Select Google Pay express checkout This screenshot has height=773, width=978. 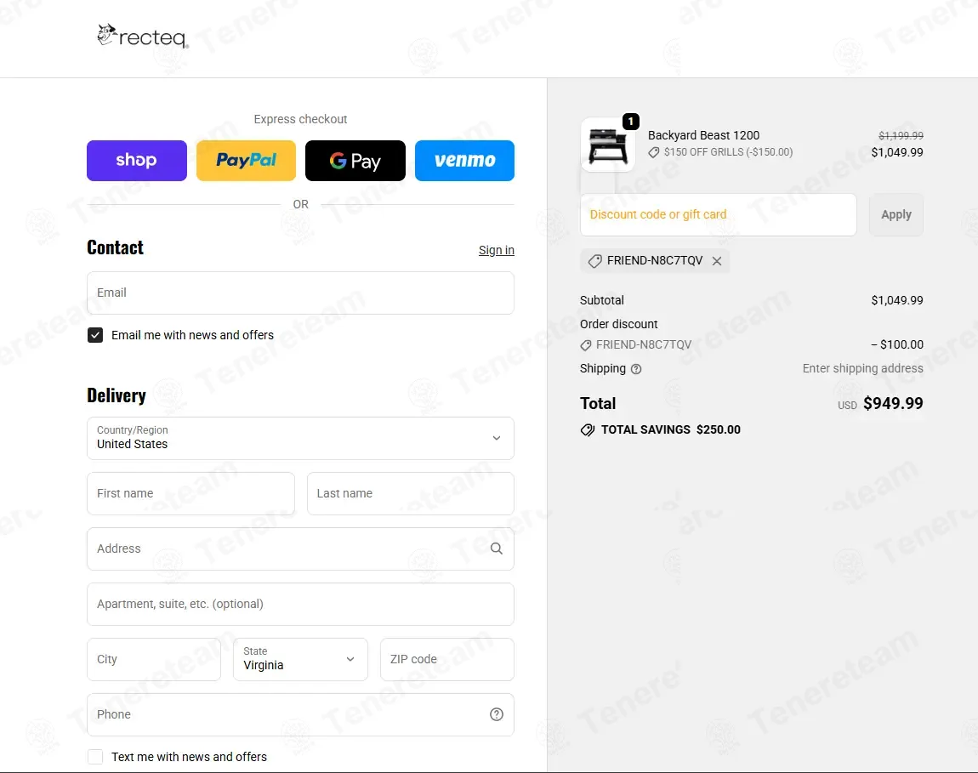[355, 161]
